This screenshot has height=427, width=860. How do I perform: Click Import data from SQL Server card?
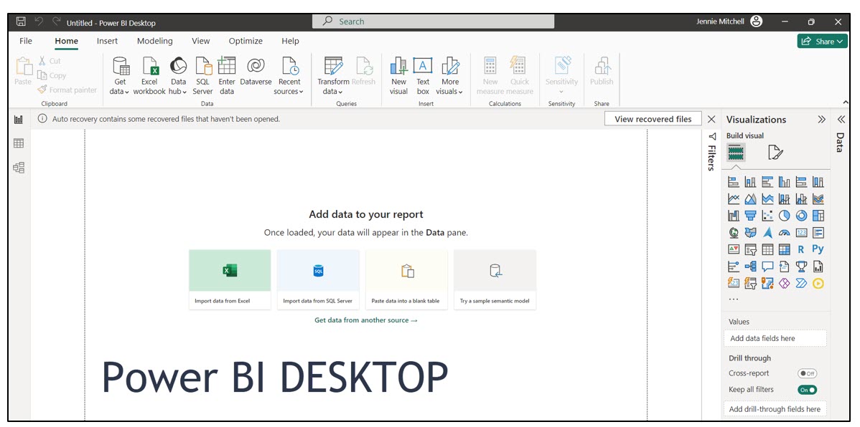pos(318,279)
